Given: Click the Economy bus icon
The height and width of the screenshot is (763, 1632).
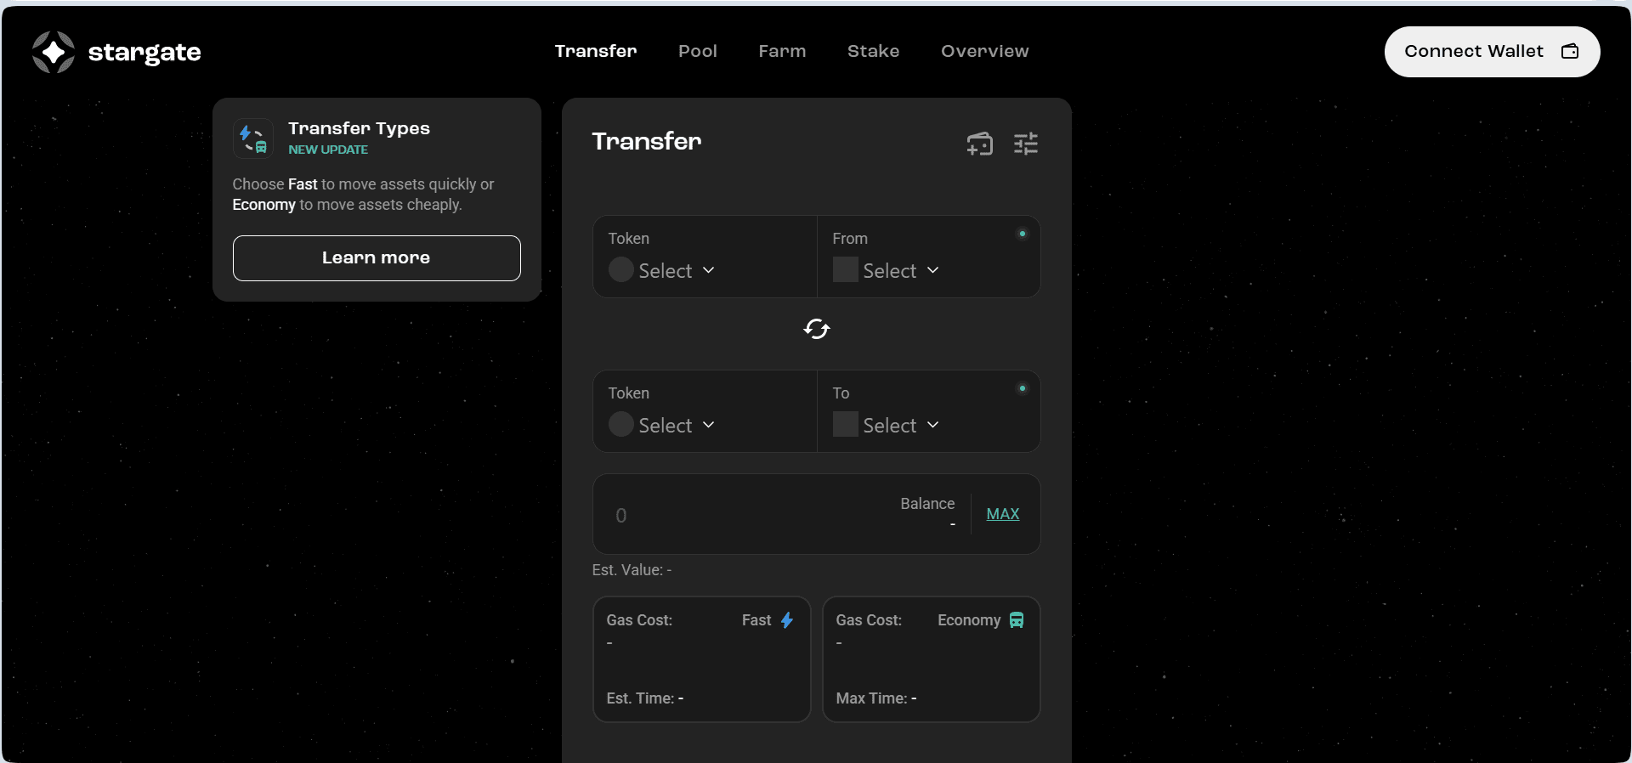Looking at the screenshot, I should point(1017,620).
